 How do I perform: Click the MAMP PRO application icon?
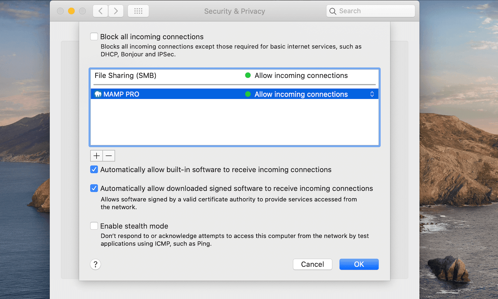pyautogui.click(x=98, y=94)
